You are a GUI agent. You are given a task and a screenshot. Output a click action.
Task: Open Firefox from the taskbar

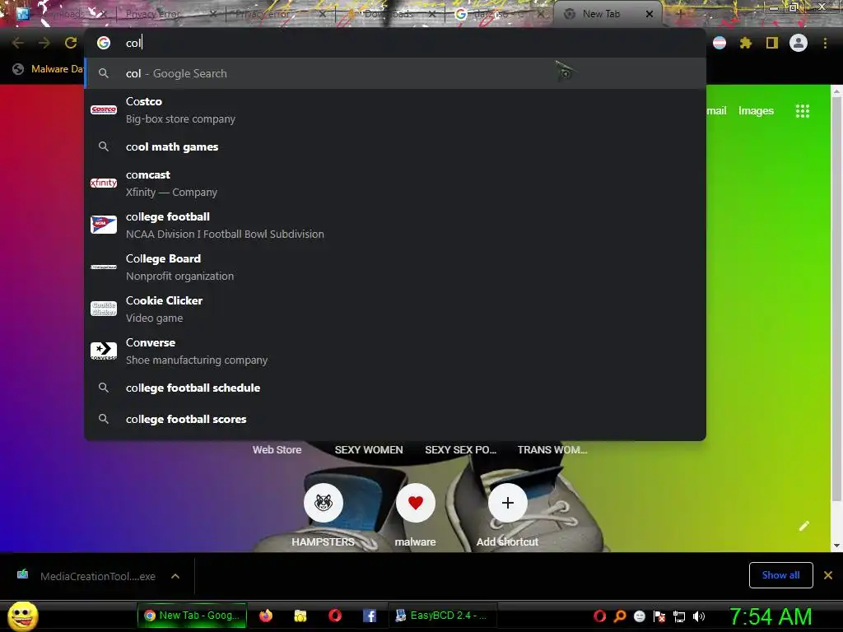(x=266, y=616)
